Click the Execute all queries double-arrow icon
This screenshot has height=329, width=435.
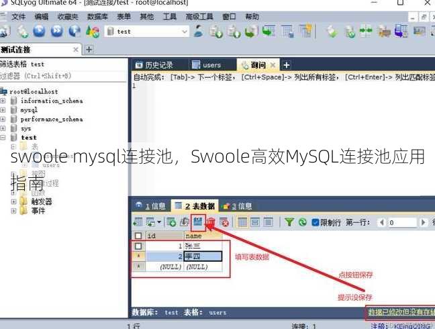click(x=57, y=31)
